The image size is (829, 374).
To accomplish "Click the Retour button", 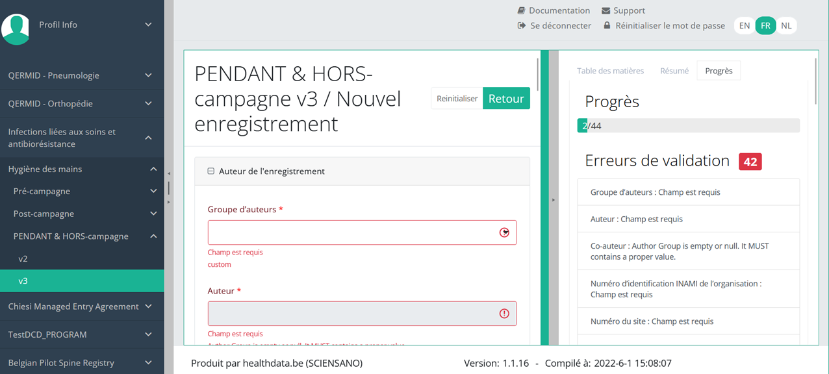I will pos(506,99).
